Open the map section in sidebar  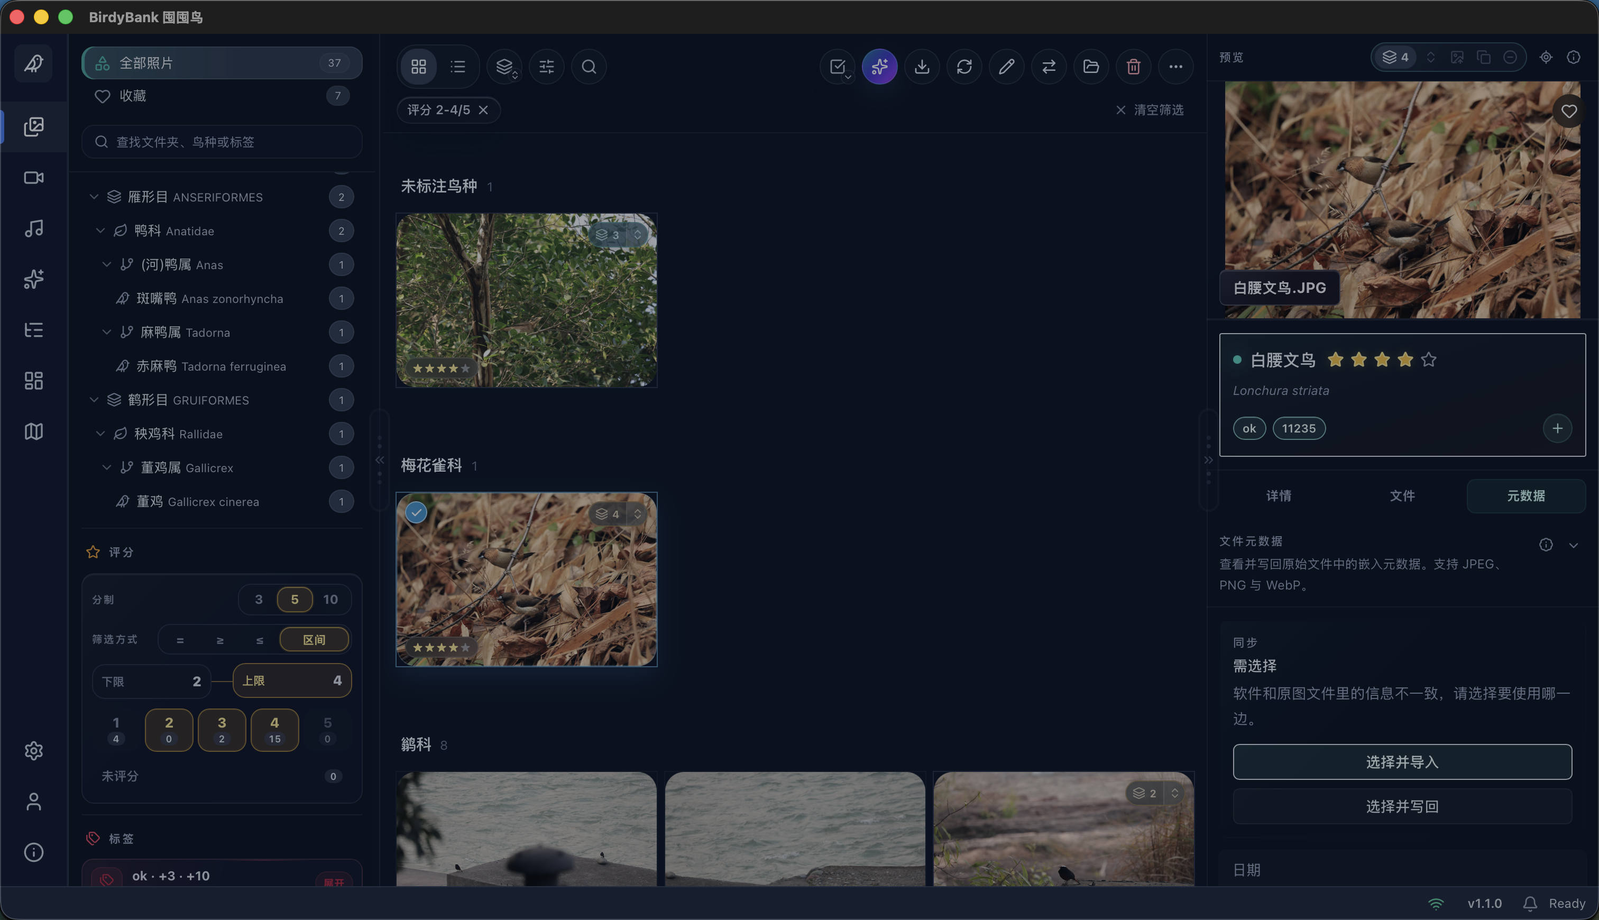click(33, 431)
